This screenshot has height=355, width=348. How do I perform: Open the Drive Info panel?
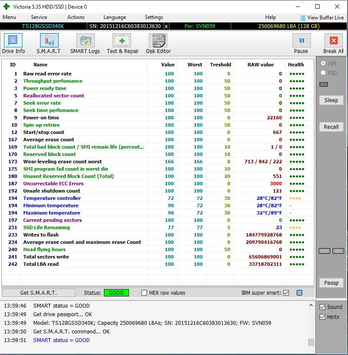click(x=13, y=44)
